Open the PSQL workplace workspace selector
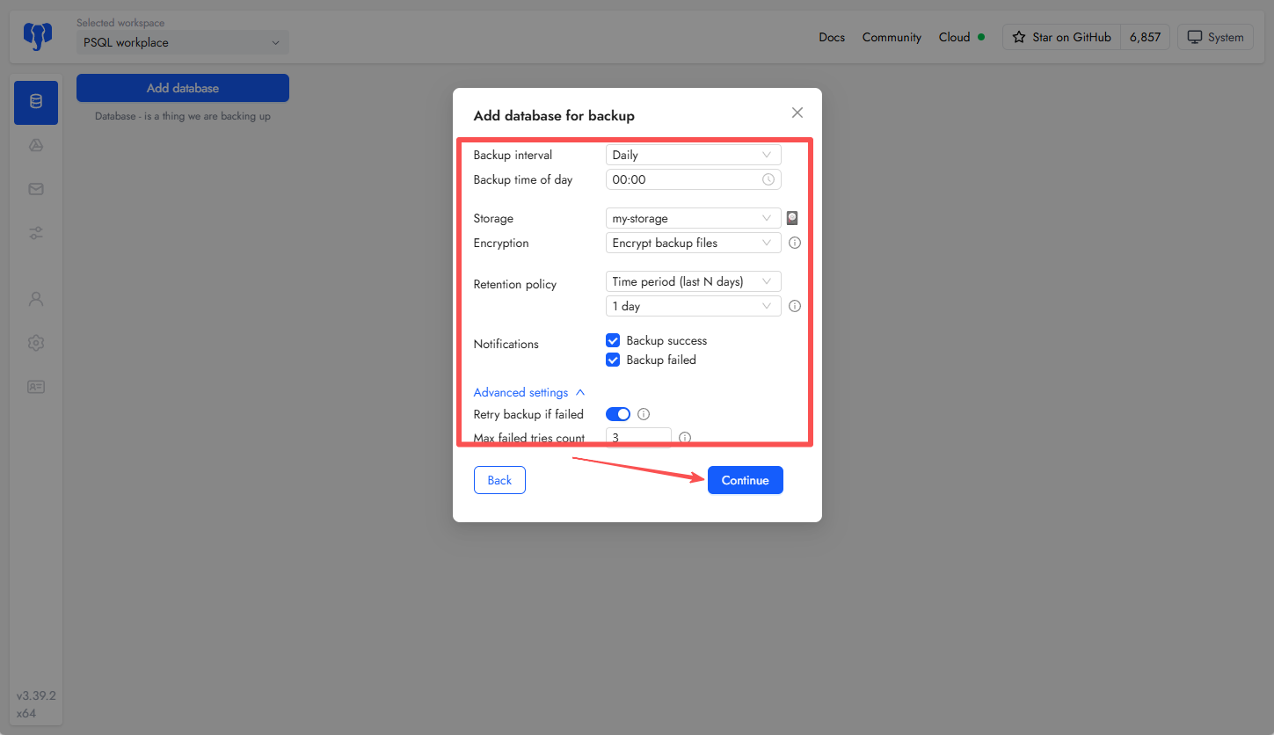 click(183, 42)
